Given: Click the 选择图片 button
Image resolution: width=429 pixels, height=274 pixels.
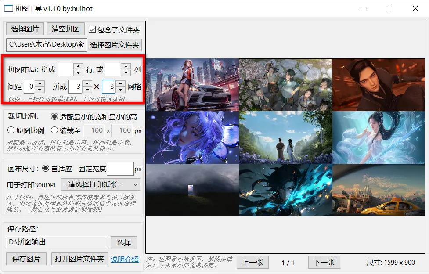Looking at the screenshot, I should [25, 29].
